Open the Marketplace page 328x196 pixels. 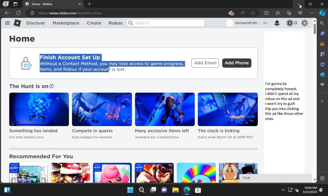[66, 23]
